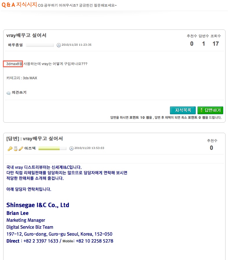The height and width of the screenshot is (260, 229).
Task: Open the 의견쓰기 comment link
Action: point(19,92)
